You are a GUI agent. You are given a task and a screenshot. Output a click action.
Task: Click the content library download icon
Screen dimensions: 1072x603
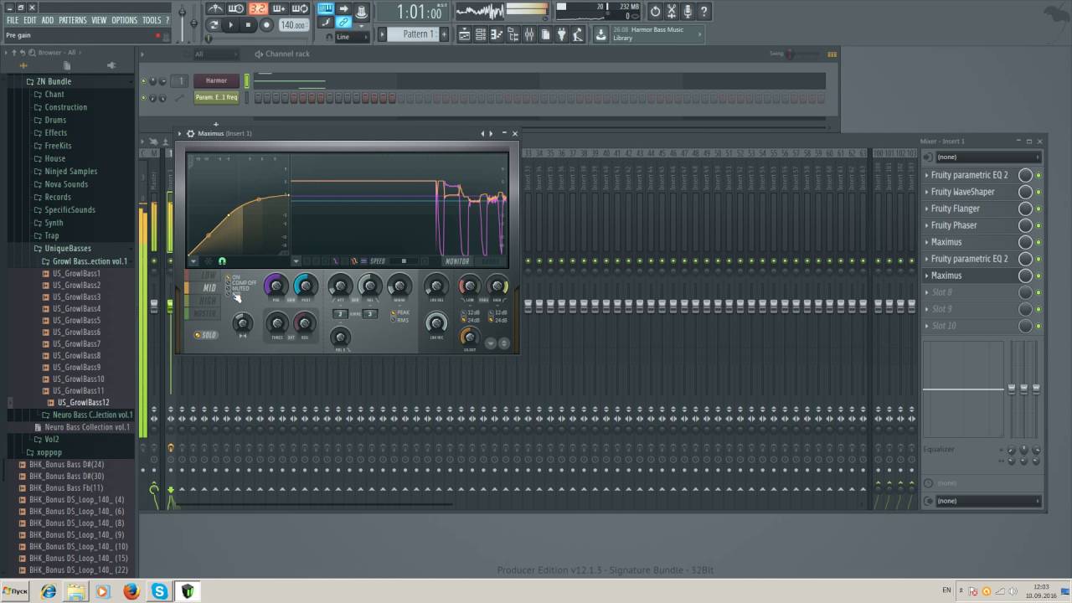[600, 34]
